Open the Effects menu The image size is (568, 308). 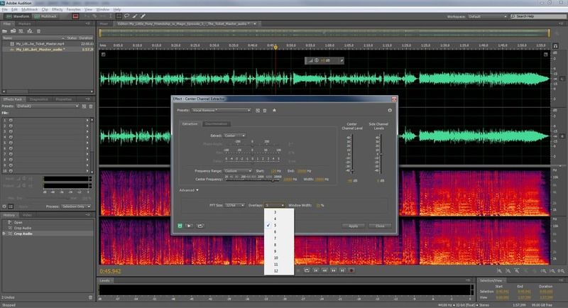point(58,9)
